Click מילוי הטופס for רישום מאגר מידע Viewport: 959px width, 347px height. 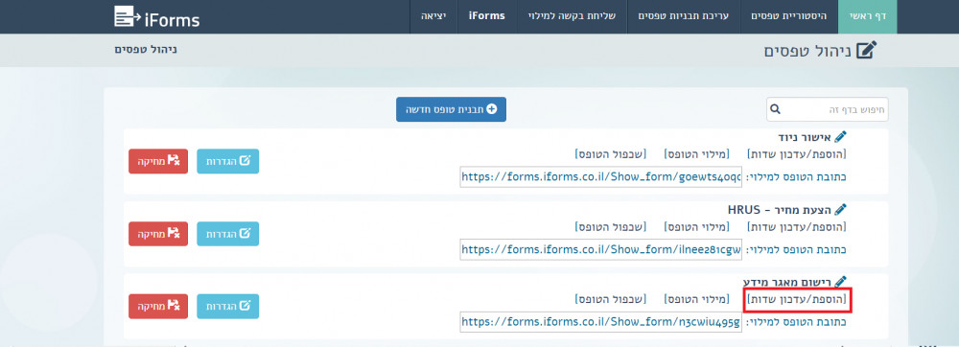[x=696, y=299]
